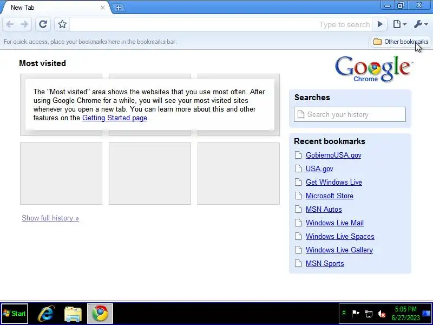Open the Get Windows Live bookmark

[x=333, y=182]
